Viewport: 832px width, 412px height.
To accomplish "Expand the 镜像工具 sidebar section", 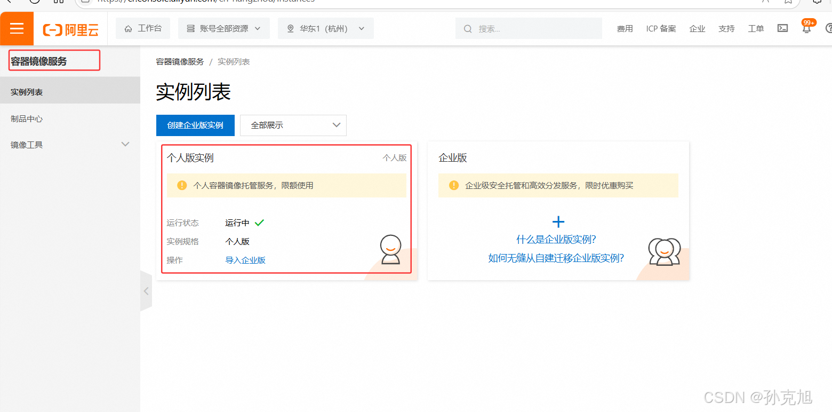I will tap(70, 145).
